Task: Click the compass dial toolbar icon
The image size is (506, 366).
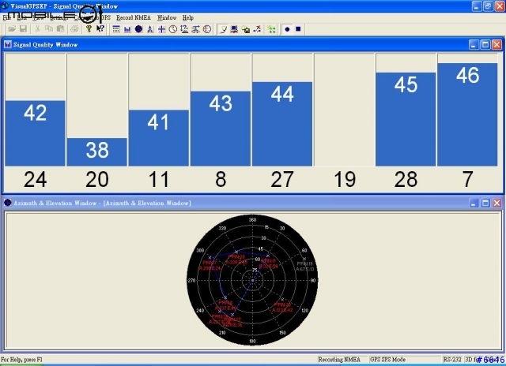Action: coord(207,29)
